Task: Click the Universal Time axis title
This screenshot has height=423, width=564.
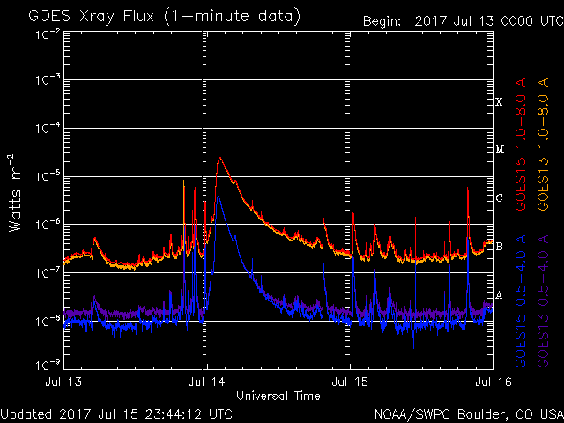Action: point(278,396)
